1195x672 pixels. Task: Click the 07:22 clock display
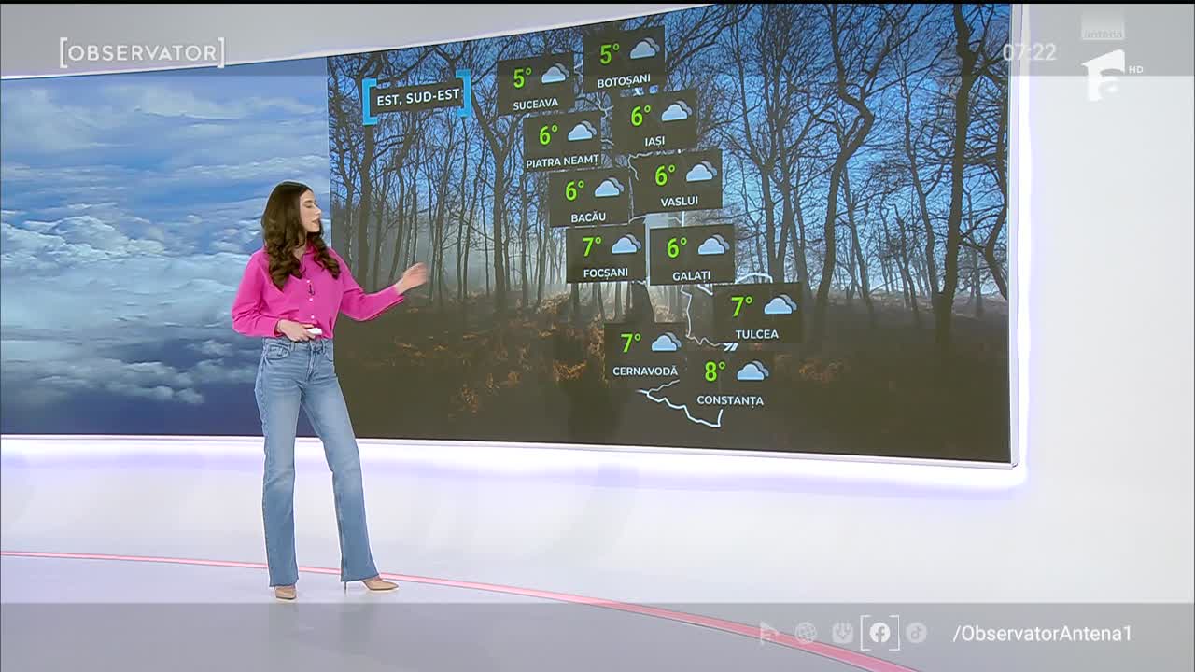coord(1029,52)
